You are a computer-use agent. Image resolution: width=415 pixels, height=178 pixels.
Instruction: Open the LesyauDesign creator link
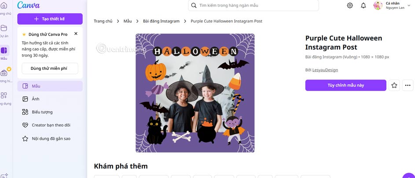(325, 70)
